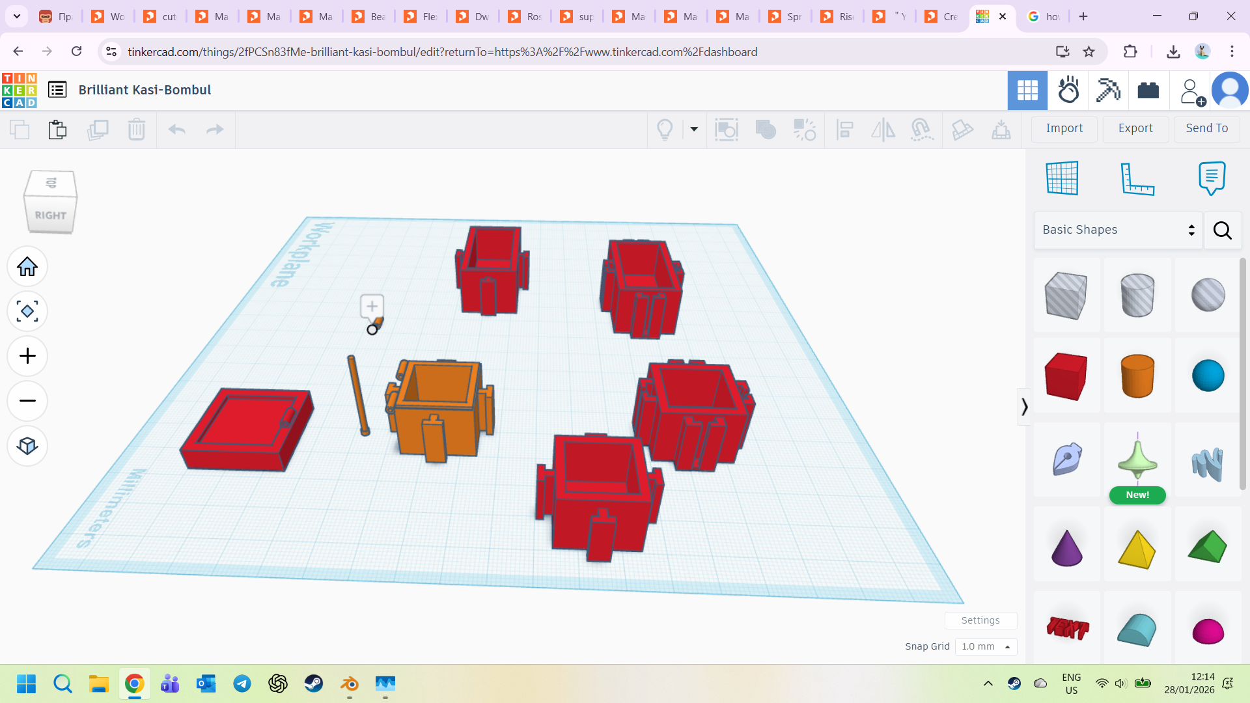Zoom in with the plus button
Viewport: 1250px width, 703px height.
(27, 356)
